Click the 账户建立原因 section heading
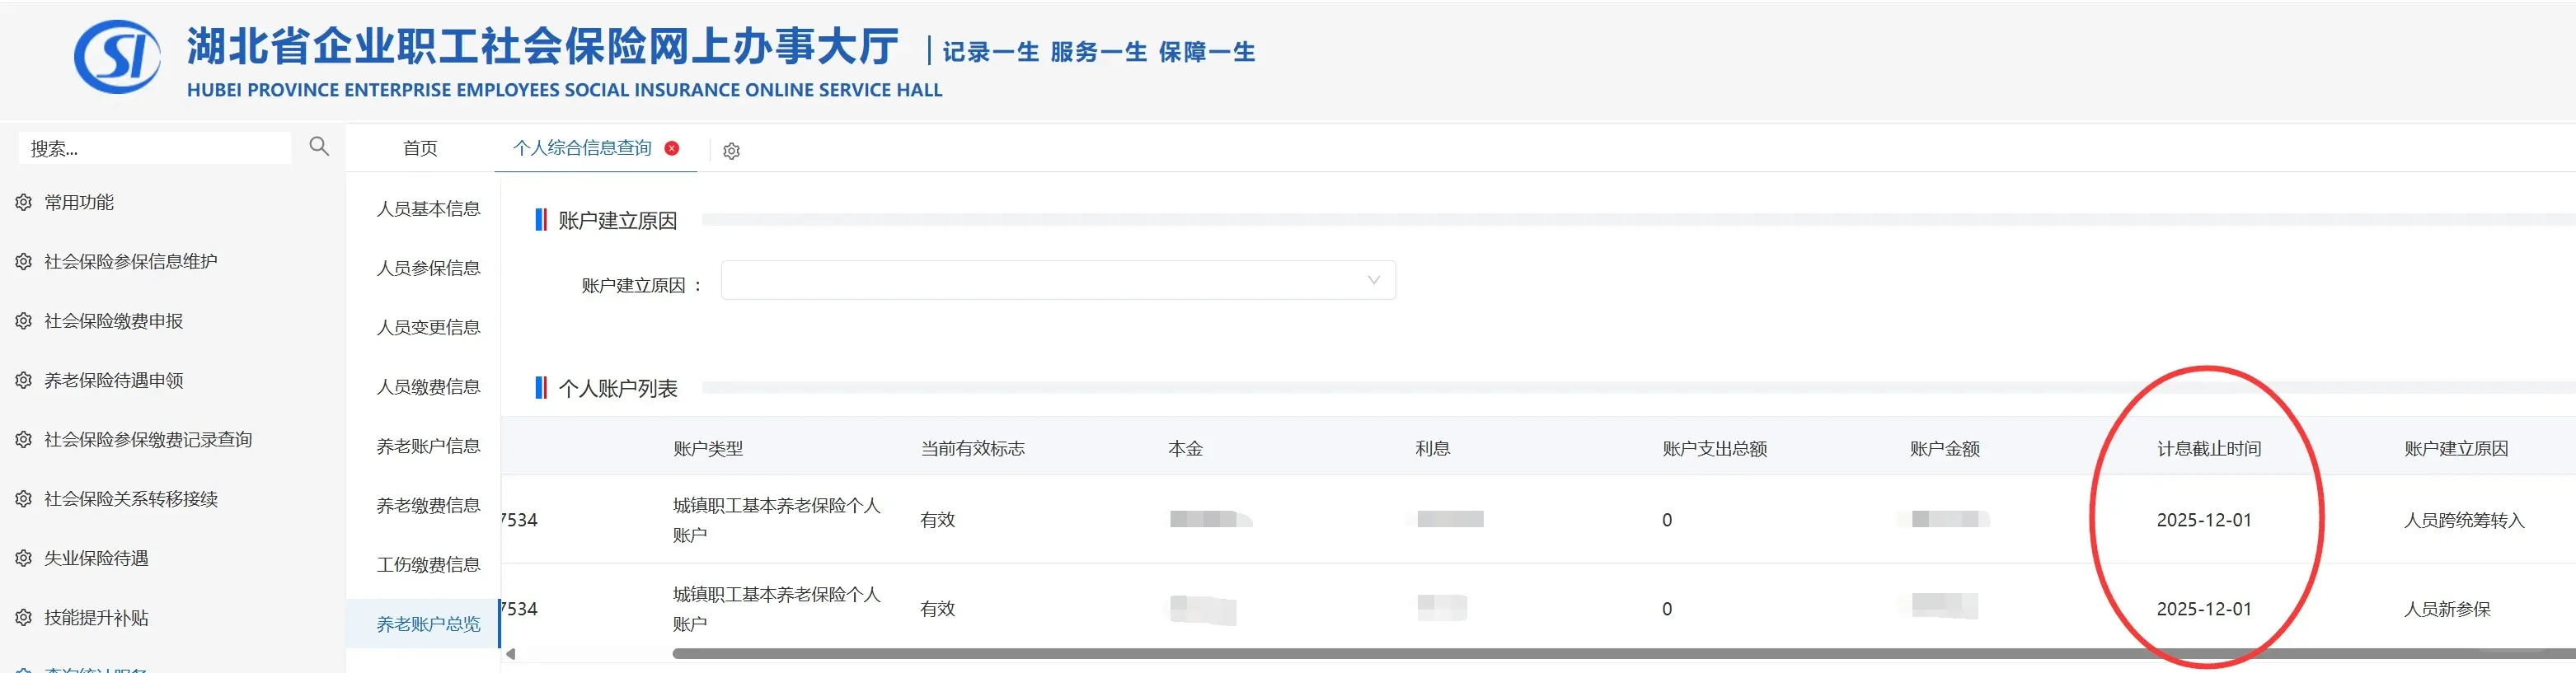 (x=617, y=221)
